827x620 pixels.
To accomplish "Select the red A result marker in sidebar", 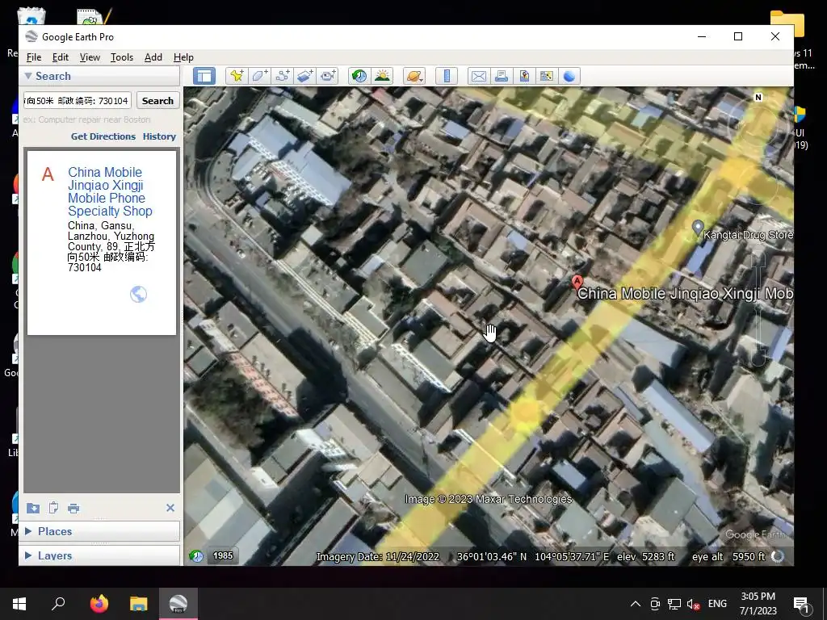I will 48,174.
